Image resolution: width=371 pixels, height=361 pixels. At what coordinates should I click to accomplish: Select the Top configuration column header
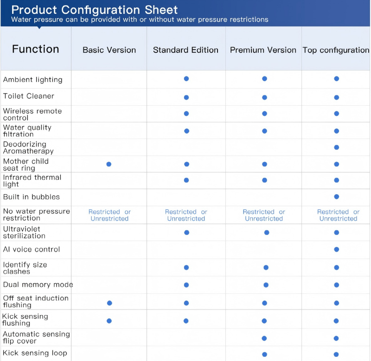(x=336, y=50)
